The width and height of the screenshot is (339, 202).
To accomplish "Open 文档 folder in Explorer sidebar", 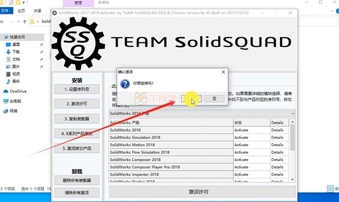I will pyautogui.click(x=16, y=59).
